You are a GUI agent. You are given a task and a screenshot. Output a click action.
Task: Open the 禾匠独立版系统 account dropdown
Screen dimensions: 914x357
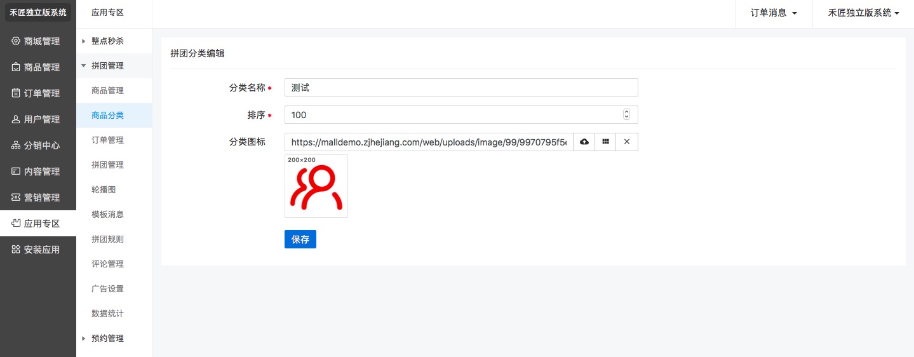(x=863, y=13)
